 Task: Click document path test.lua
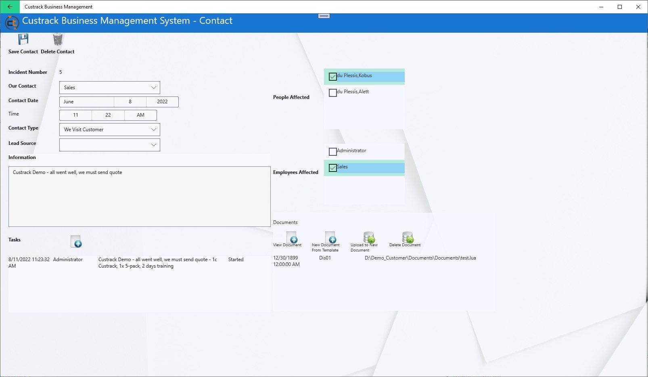point(420,258)
